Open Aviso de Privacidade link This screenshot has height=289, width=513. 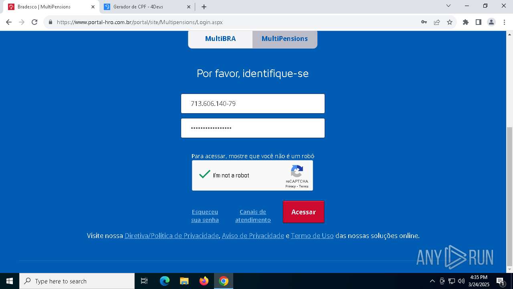[x=253, y=236]
